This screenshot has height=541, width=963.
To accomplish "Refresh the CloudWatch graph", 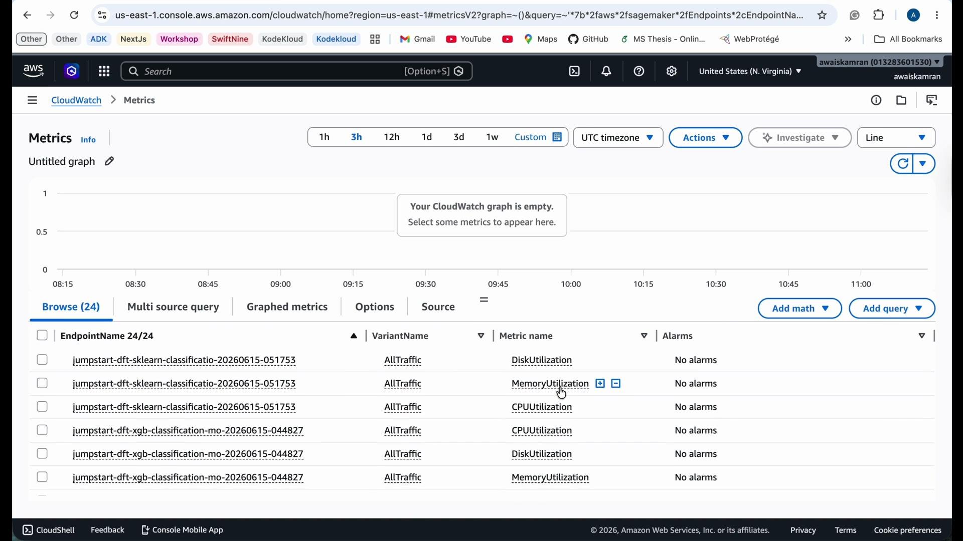I will (x=902, y=164).
